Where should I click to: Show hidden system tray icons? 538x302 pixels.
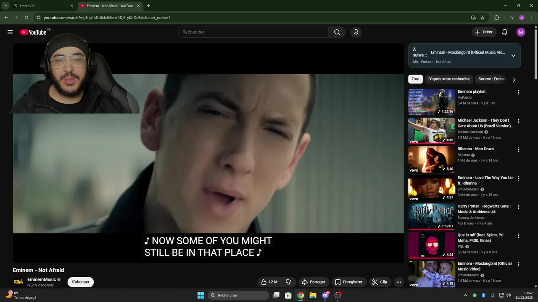click(465, 295)
